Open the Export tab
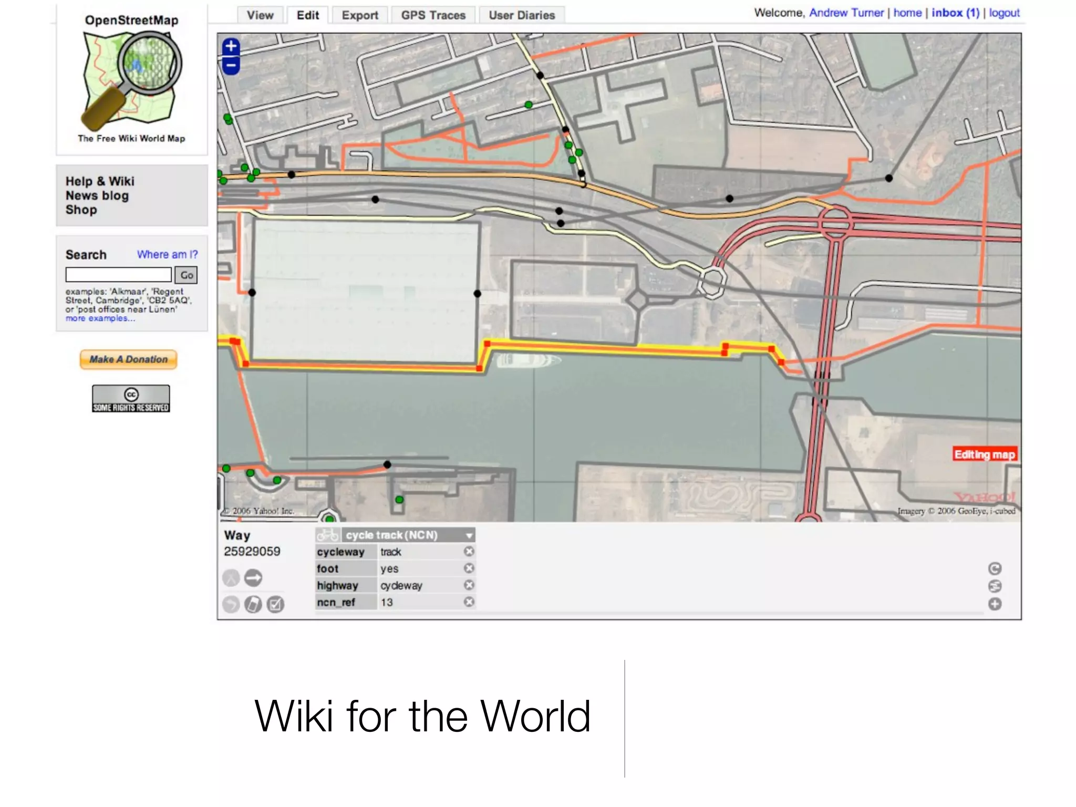Image resolution: width=1076 pixels, height=807 pixels. [x=360, y=15]
